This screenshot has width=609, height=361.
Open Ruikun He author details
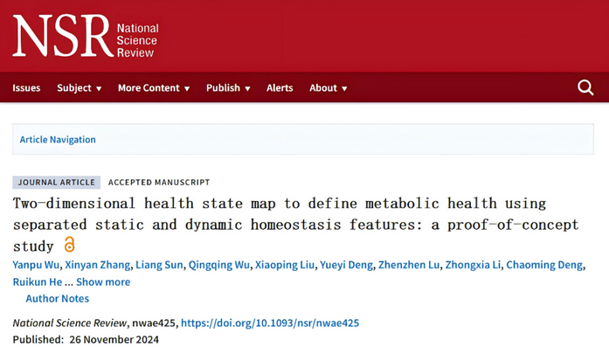point(37,281)
